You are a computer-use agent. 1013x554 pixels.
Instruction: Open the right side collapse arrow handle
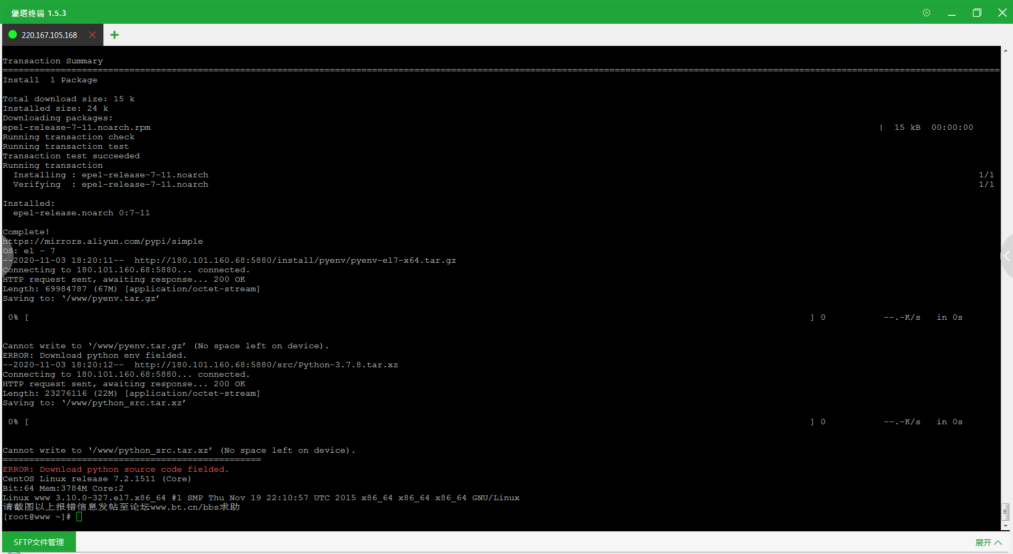point(1007,256)
